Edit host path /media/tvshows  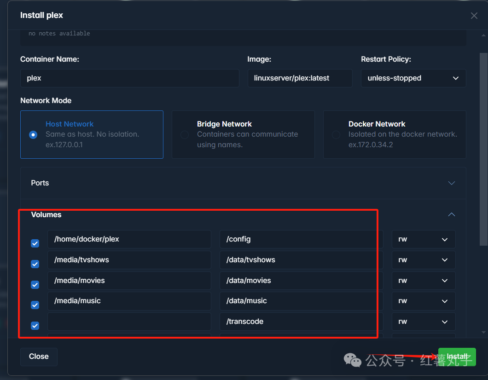coord(129,260)
